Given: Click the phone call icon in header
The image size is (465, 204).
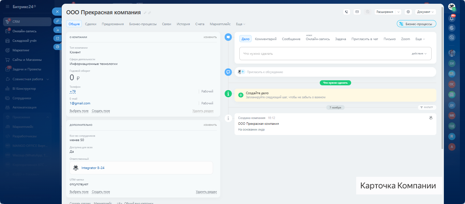Looking at the screenshot, I should point(347,12).
